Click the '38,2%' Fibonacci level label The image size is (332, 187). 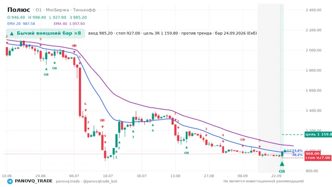point(297,155)
